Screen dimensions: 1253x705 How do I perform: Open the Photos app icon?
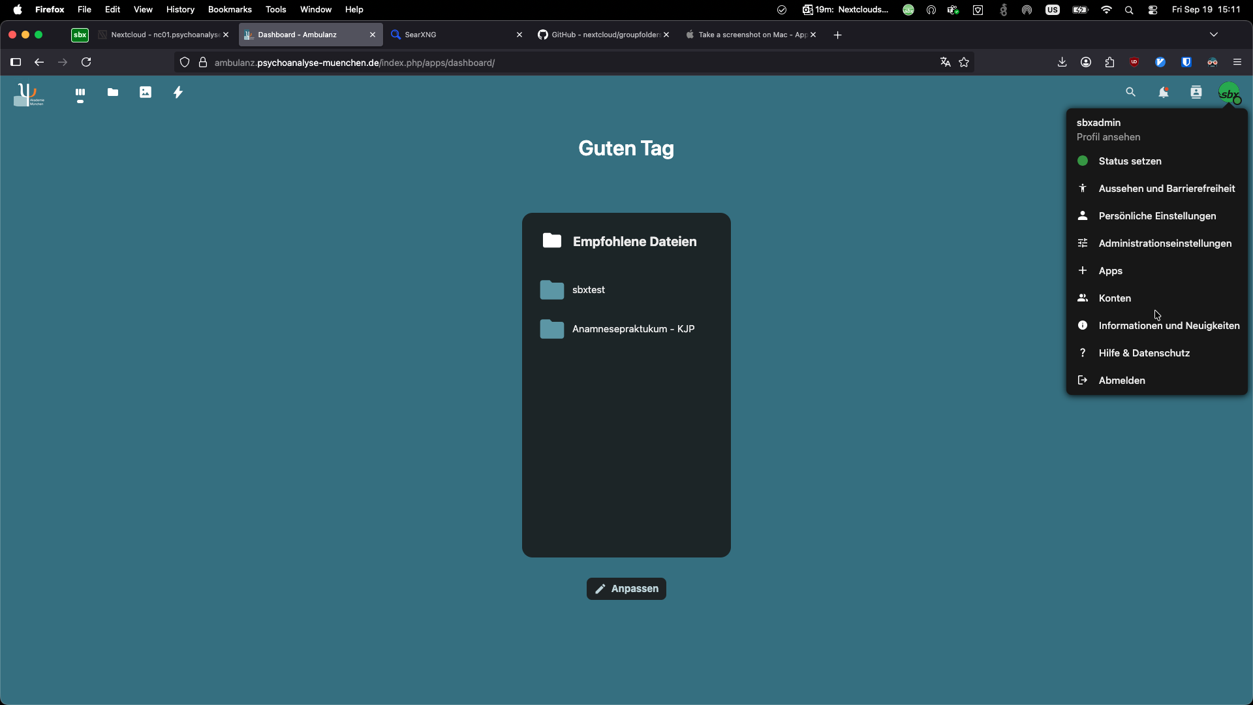click(146, 93)
